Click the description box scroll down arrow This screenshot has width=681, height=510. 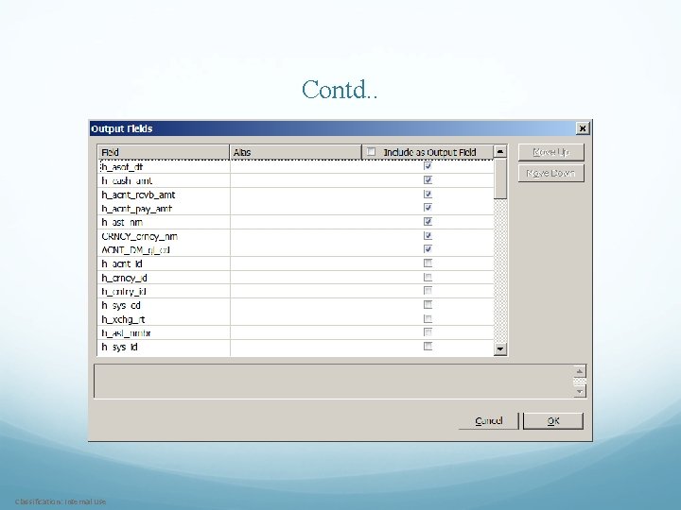580,391
